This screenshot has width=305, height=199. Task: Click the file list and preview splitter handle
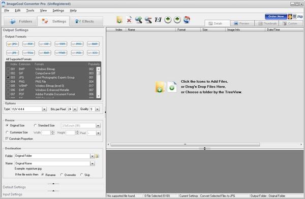pos(204,148)
